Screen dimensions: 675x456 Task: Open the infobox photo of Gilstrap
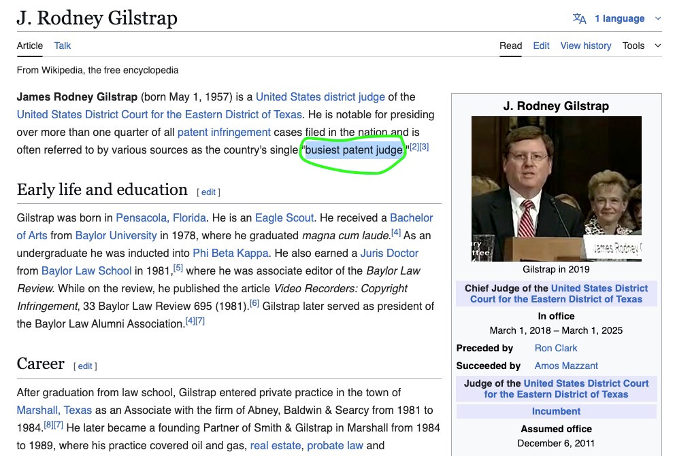point(556,189)
